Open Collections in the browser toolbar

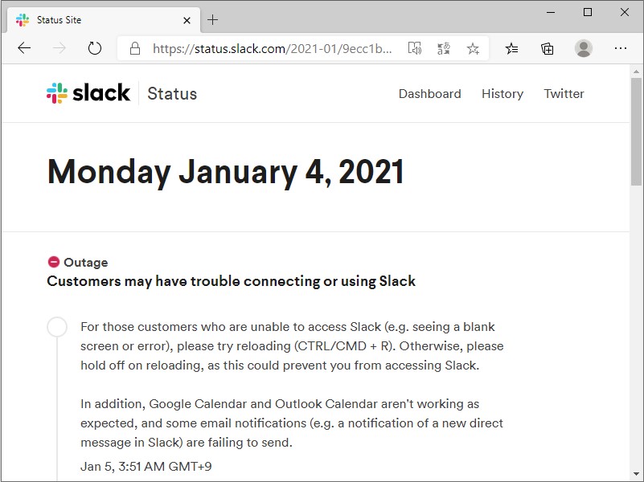pyautogui.click(x=547, y=48)
